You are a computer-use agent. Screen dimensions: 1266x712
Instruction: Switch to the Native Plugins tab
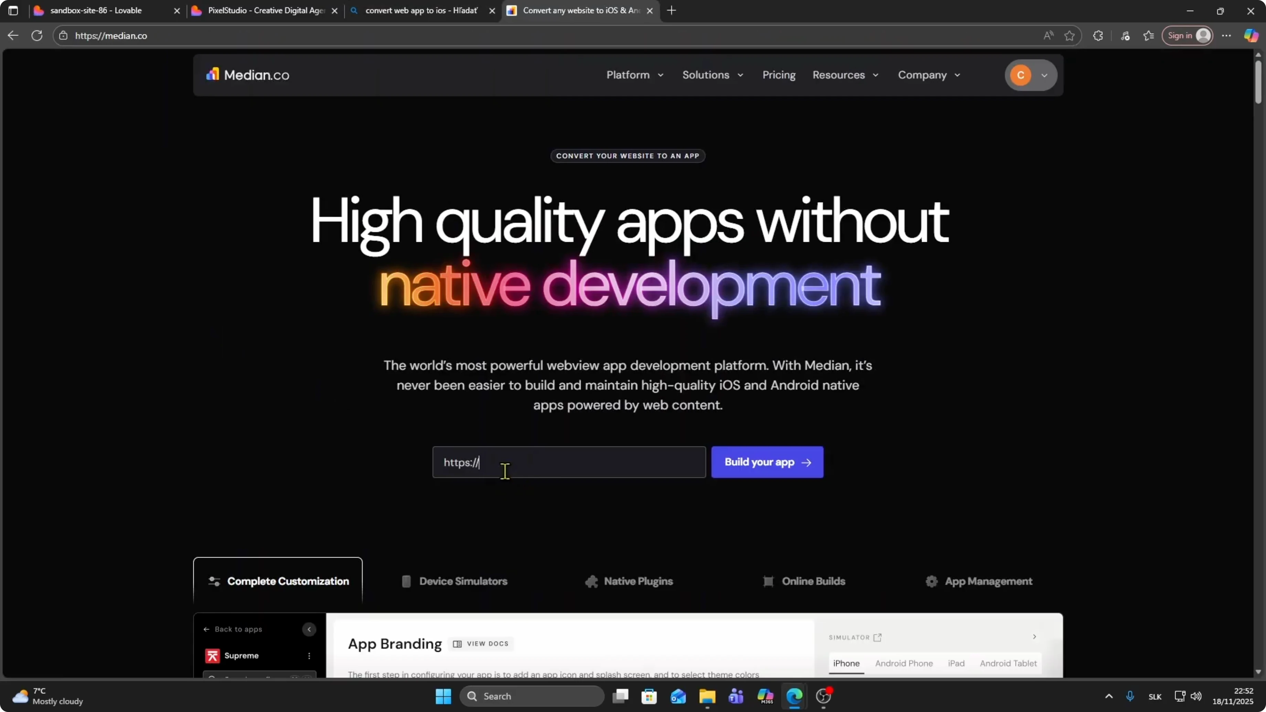(629, 581)
